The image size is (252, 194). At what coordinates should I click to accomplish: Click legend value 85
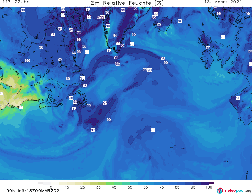(x=177, y=187)
